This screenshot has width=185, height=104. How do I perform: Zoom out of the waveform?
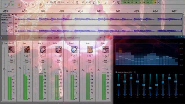86,2
